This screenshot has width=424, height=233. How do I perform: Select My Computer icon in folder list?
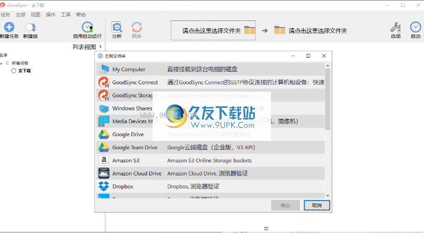tap(104, 69)
